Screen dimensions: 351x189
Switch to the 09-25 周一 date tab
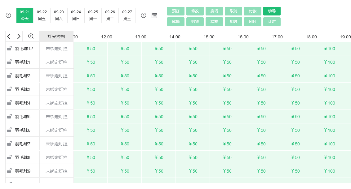click(x=93, y=15)
